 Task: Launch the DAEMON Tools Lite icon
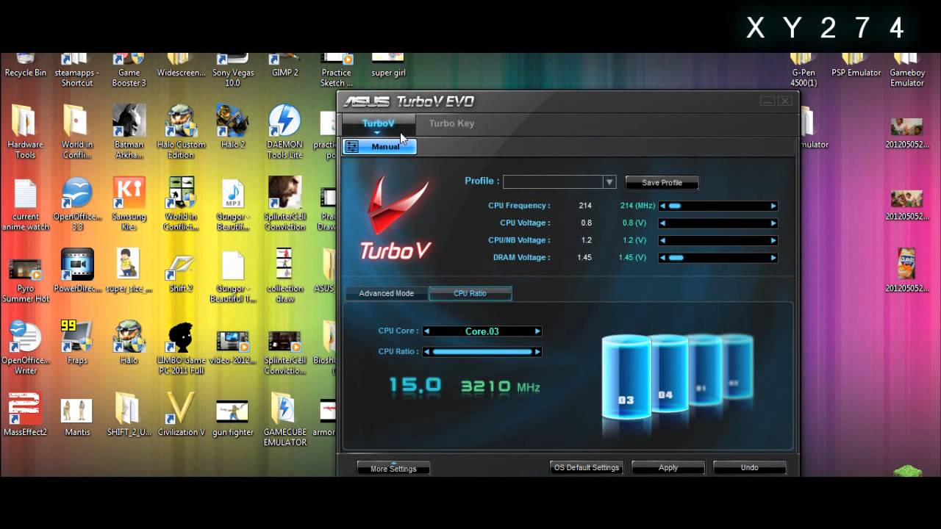click(x=285, y=132)
